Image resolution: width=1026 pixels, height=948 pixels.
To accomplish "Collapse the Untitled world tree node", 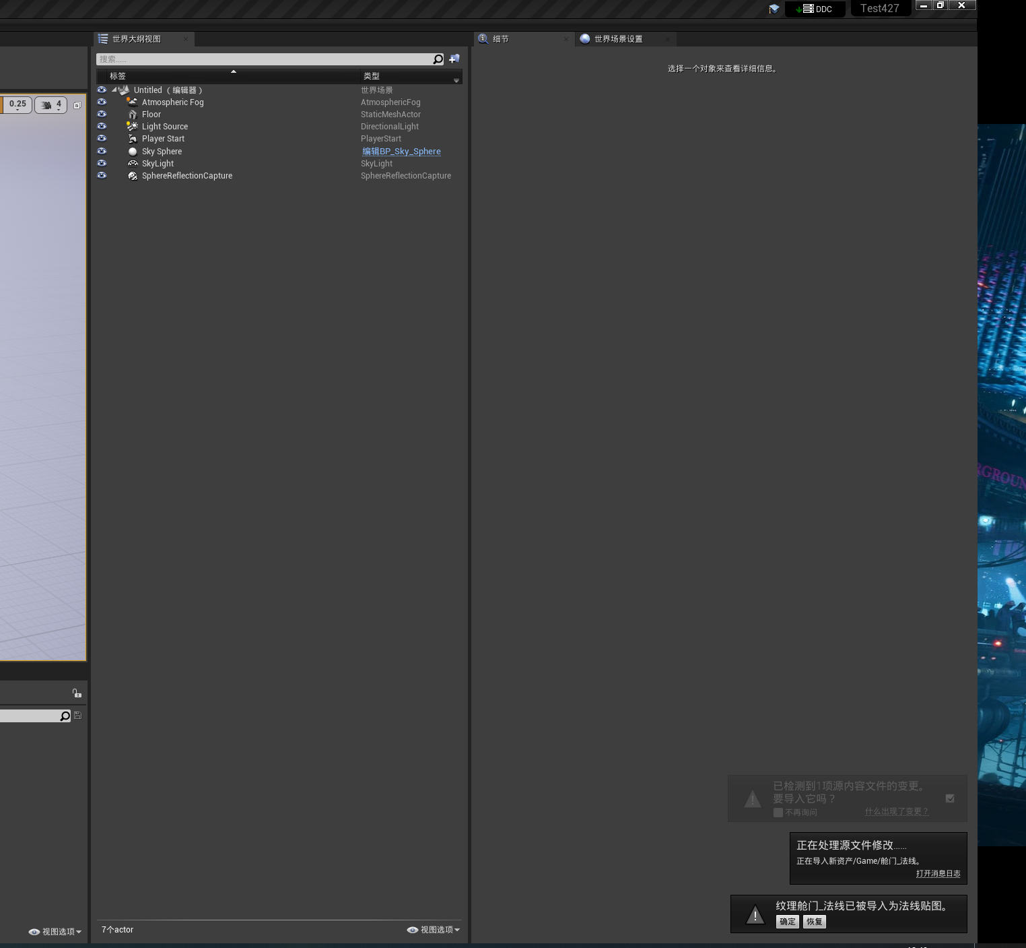I will [x=114, y=90].
